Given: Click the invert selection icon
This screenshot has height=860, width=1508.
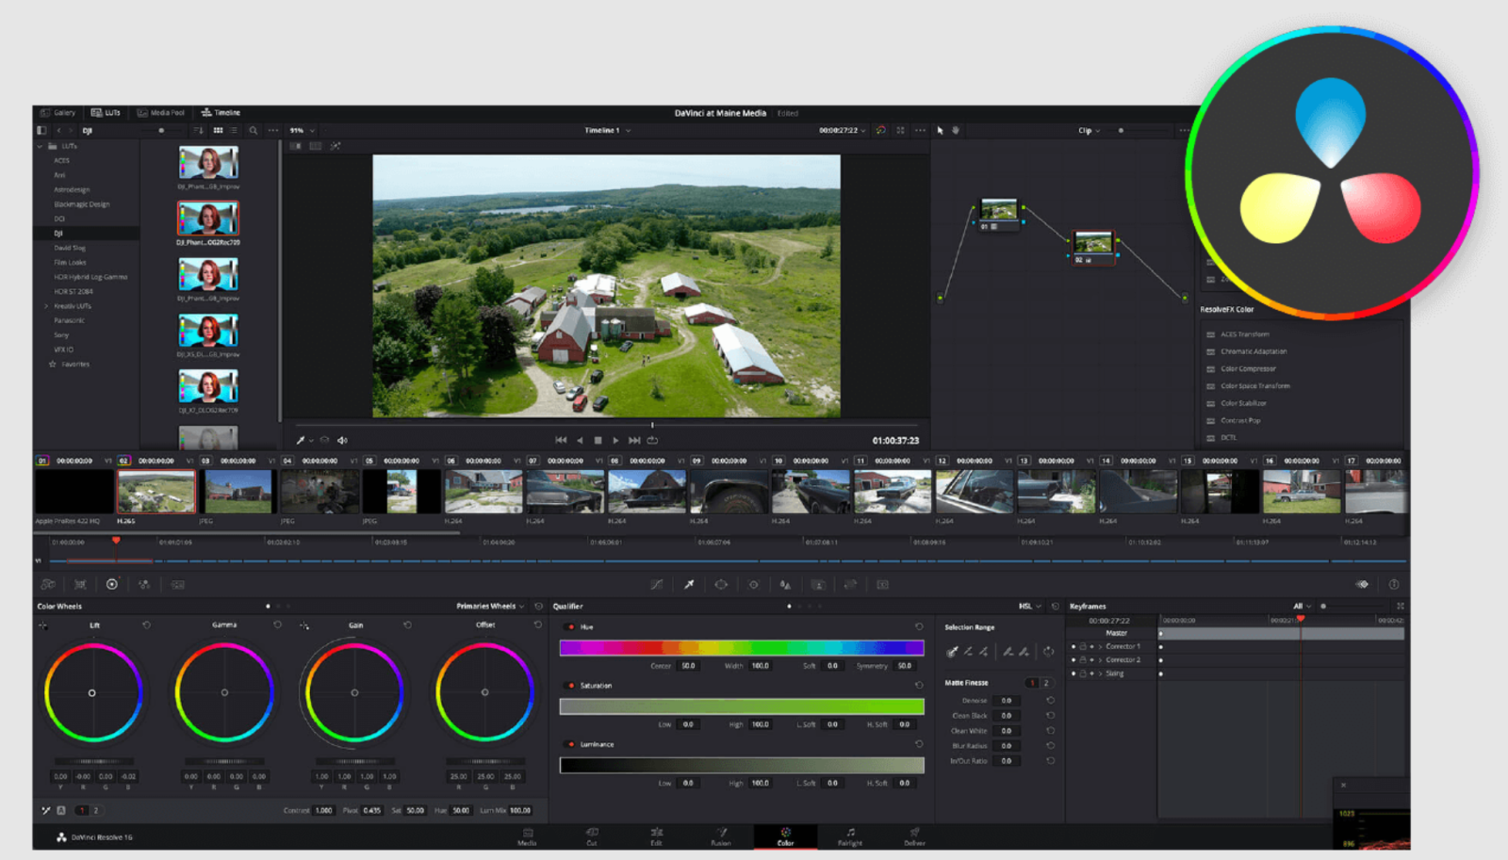Looking at the screenshot, I should 1048,651.
